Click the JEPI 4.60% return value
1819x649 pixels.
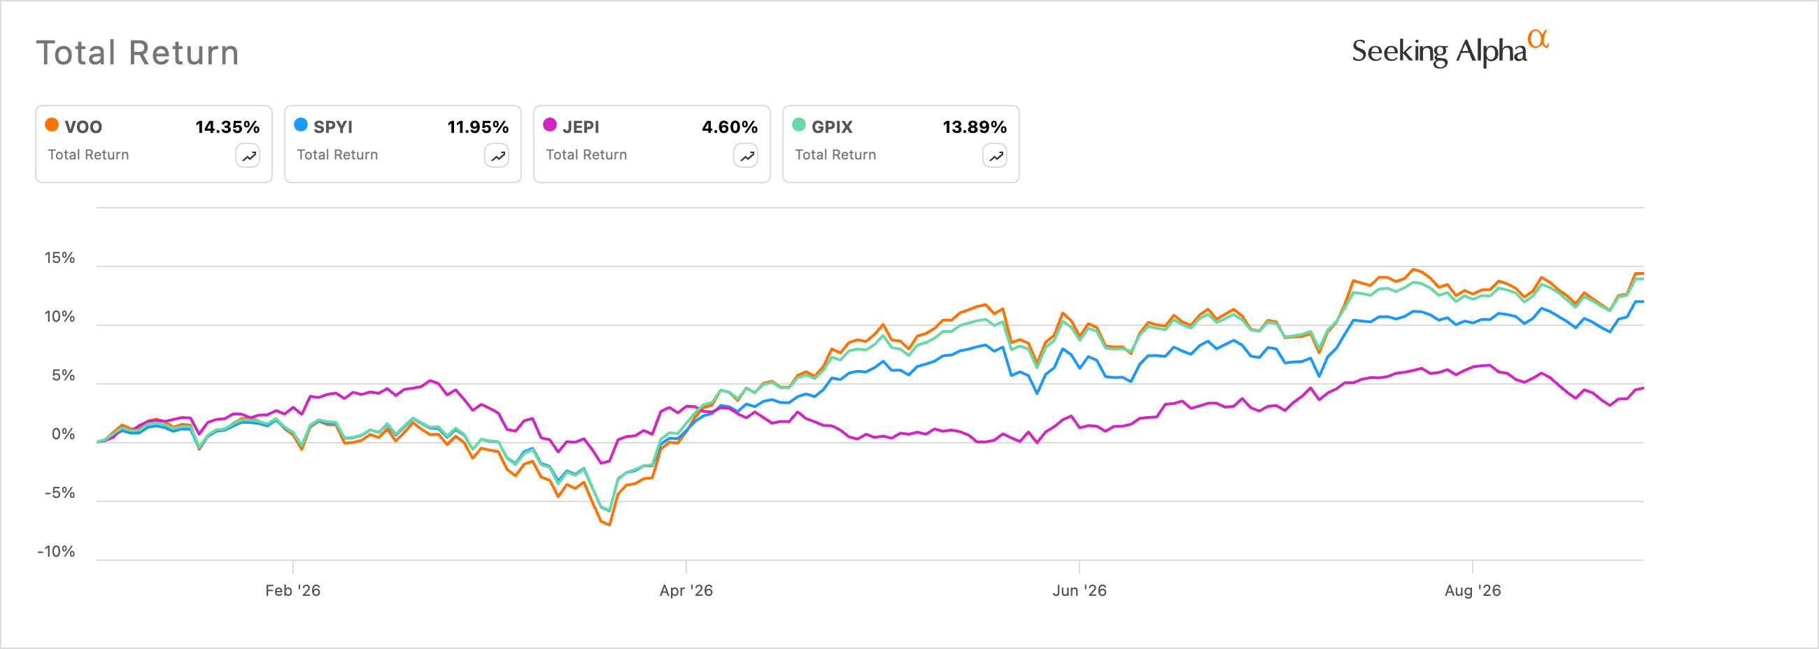730,127
